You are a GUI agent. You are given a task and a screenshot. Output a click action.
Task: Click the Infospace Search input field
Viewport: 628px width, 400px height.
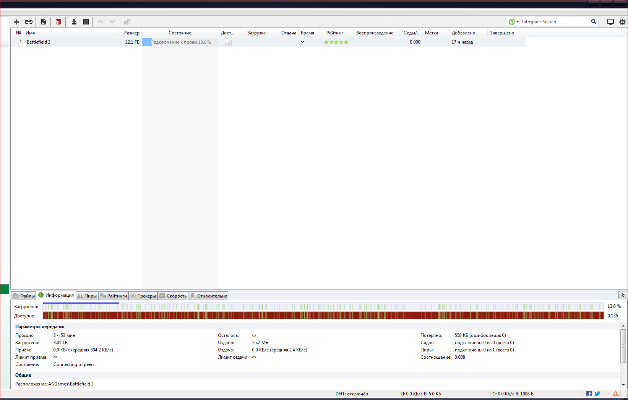coord(554,22)
